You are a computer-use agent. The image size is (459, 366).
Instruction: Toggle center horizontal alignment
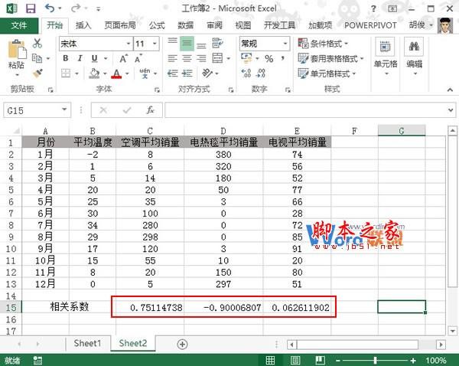coord(187,58)
